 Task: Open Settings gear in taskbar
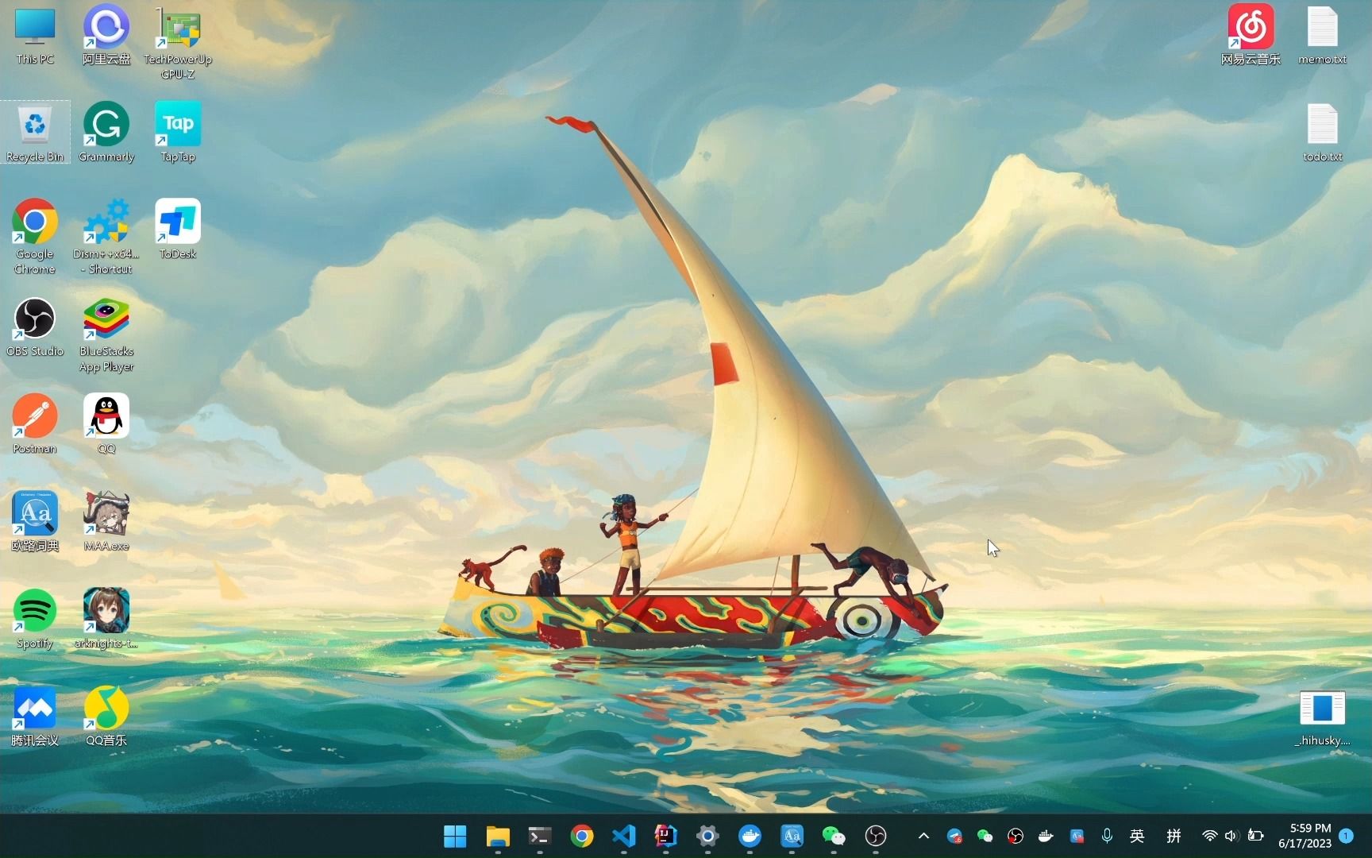708,836
